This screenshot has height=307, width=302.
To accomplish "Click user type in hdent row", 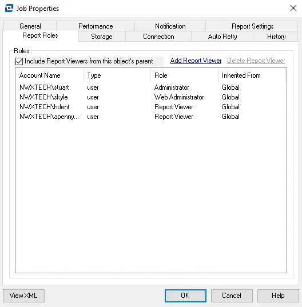I will pos(93,107).
